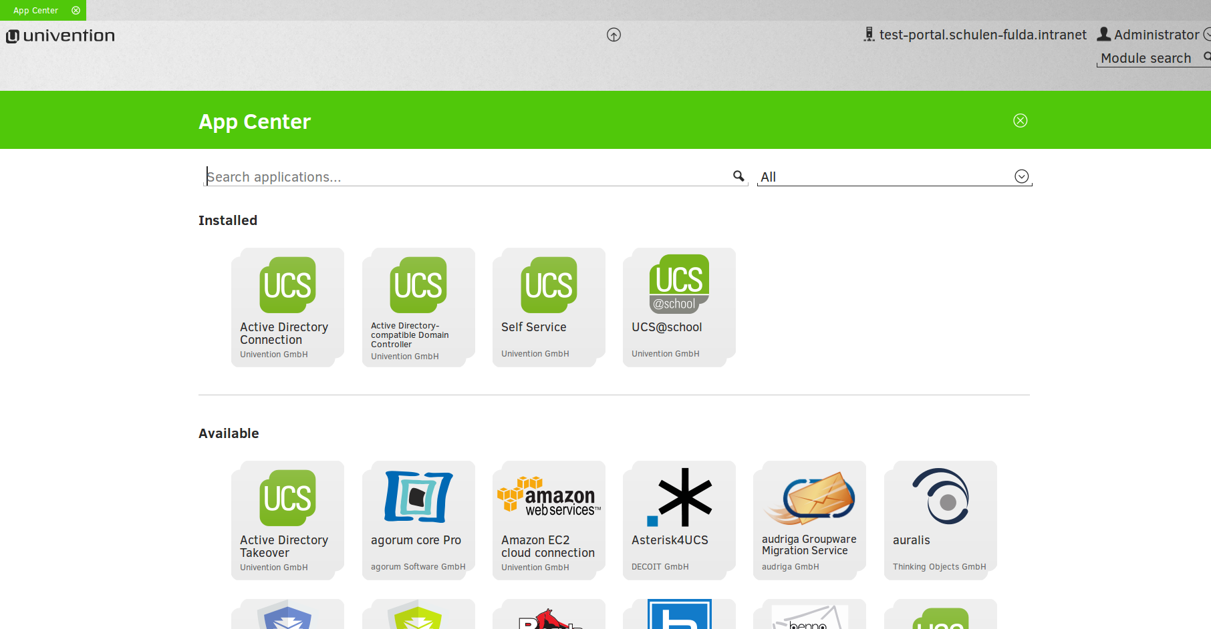This screenshot has width=1211, height=629.
Task: Click the test-portal.schulen-fulda.intranet host link
Action: click(982, 35)
